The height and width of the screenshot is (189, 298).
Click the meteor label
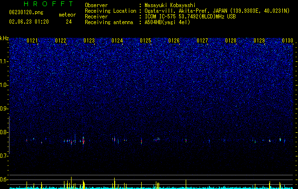click(x=67, y=15)
